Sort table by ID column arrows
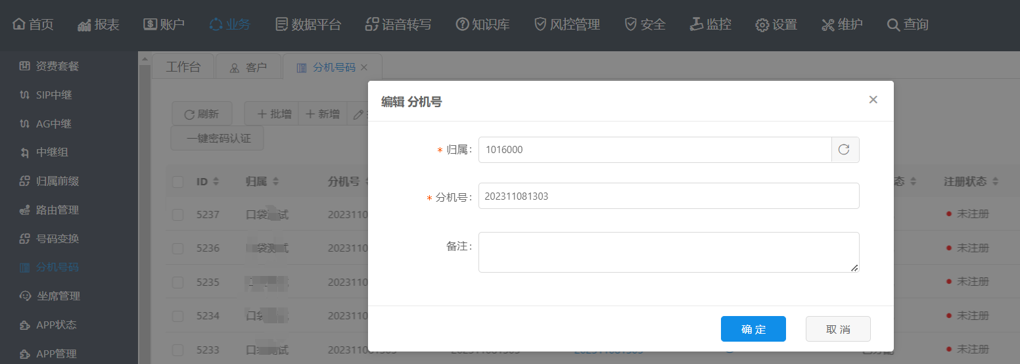Image resolution: width=1020 pixels, height=364 pixels. 216,182
